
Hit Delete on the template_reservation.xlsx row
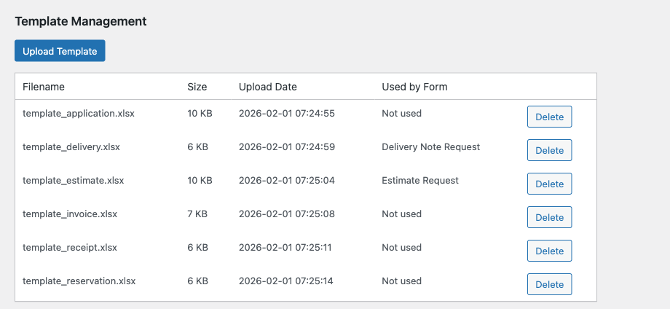tap(549, 284)
